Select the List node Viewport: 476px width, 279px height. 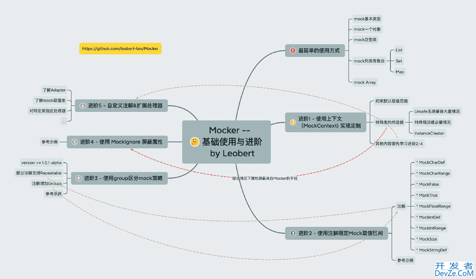click(399, 50)
